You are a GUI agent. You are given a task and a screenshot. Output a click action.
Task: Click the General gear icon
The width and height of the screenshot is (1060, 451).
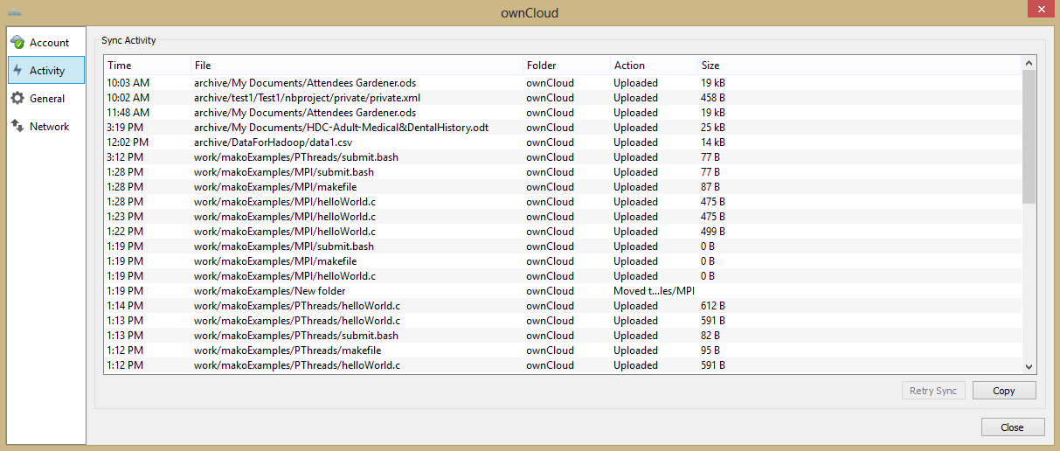(x=17, y=99)
